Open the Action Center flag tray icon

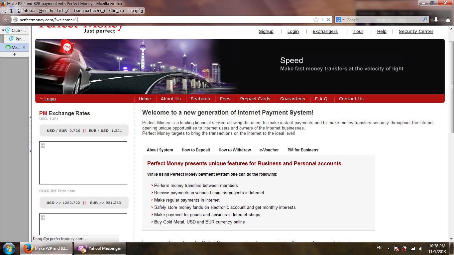click(x=397, y=248)
